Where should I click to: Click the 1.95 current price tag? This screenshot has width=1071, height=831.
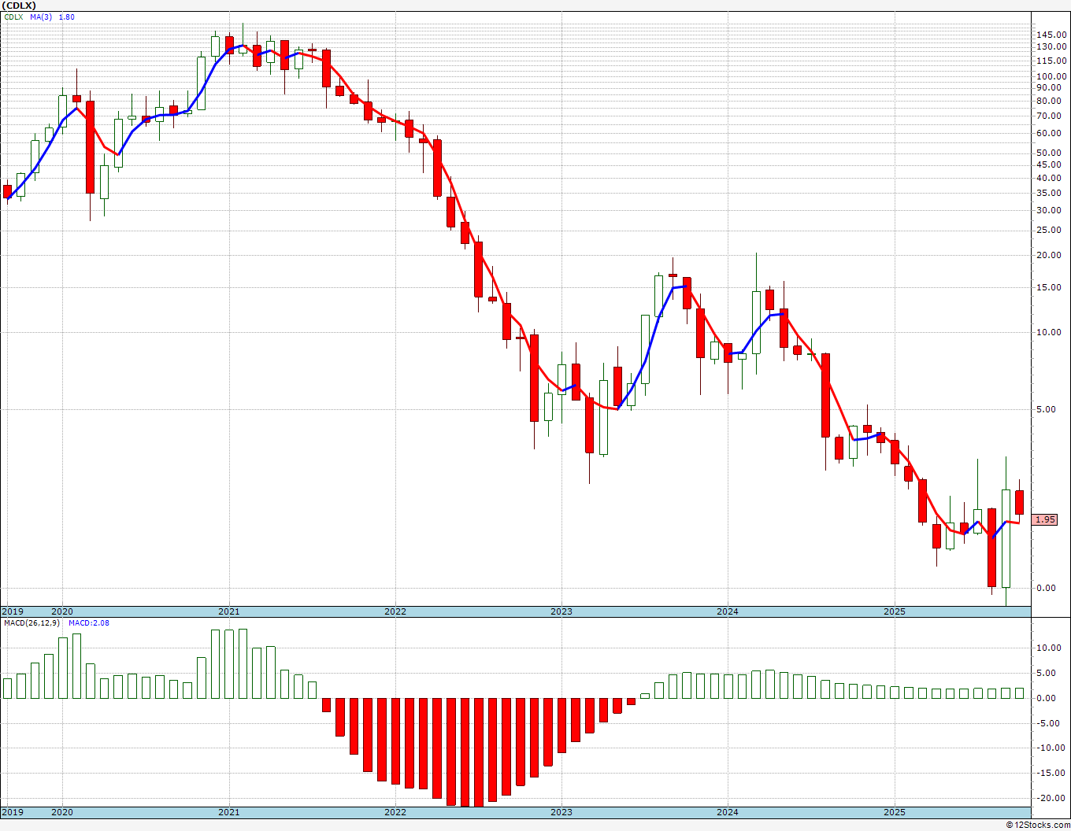pos(1045,519)
